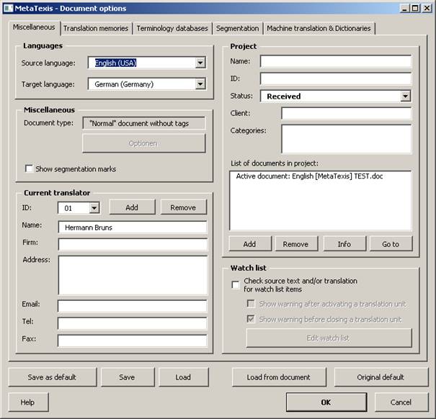Click translator Name field Hermann Bruns

pos(133,227)
